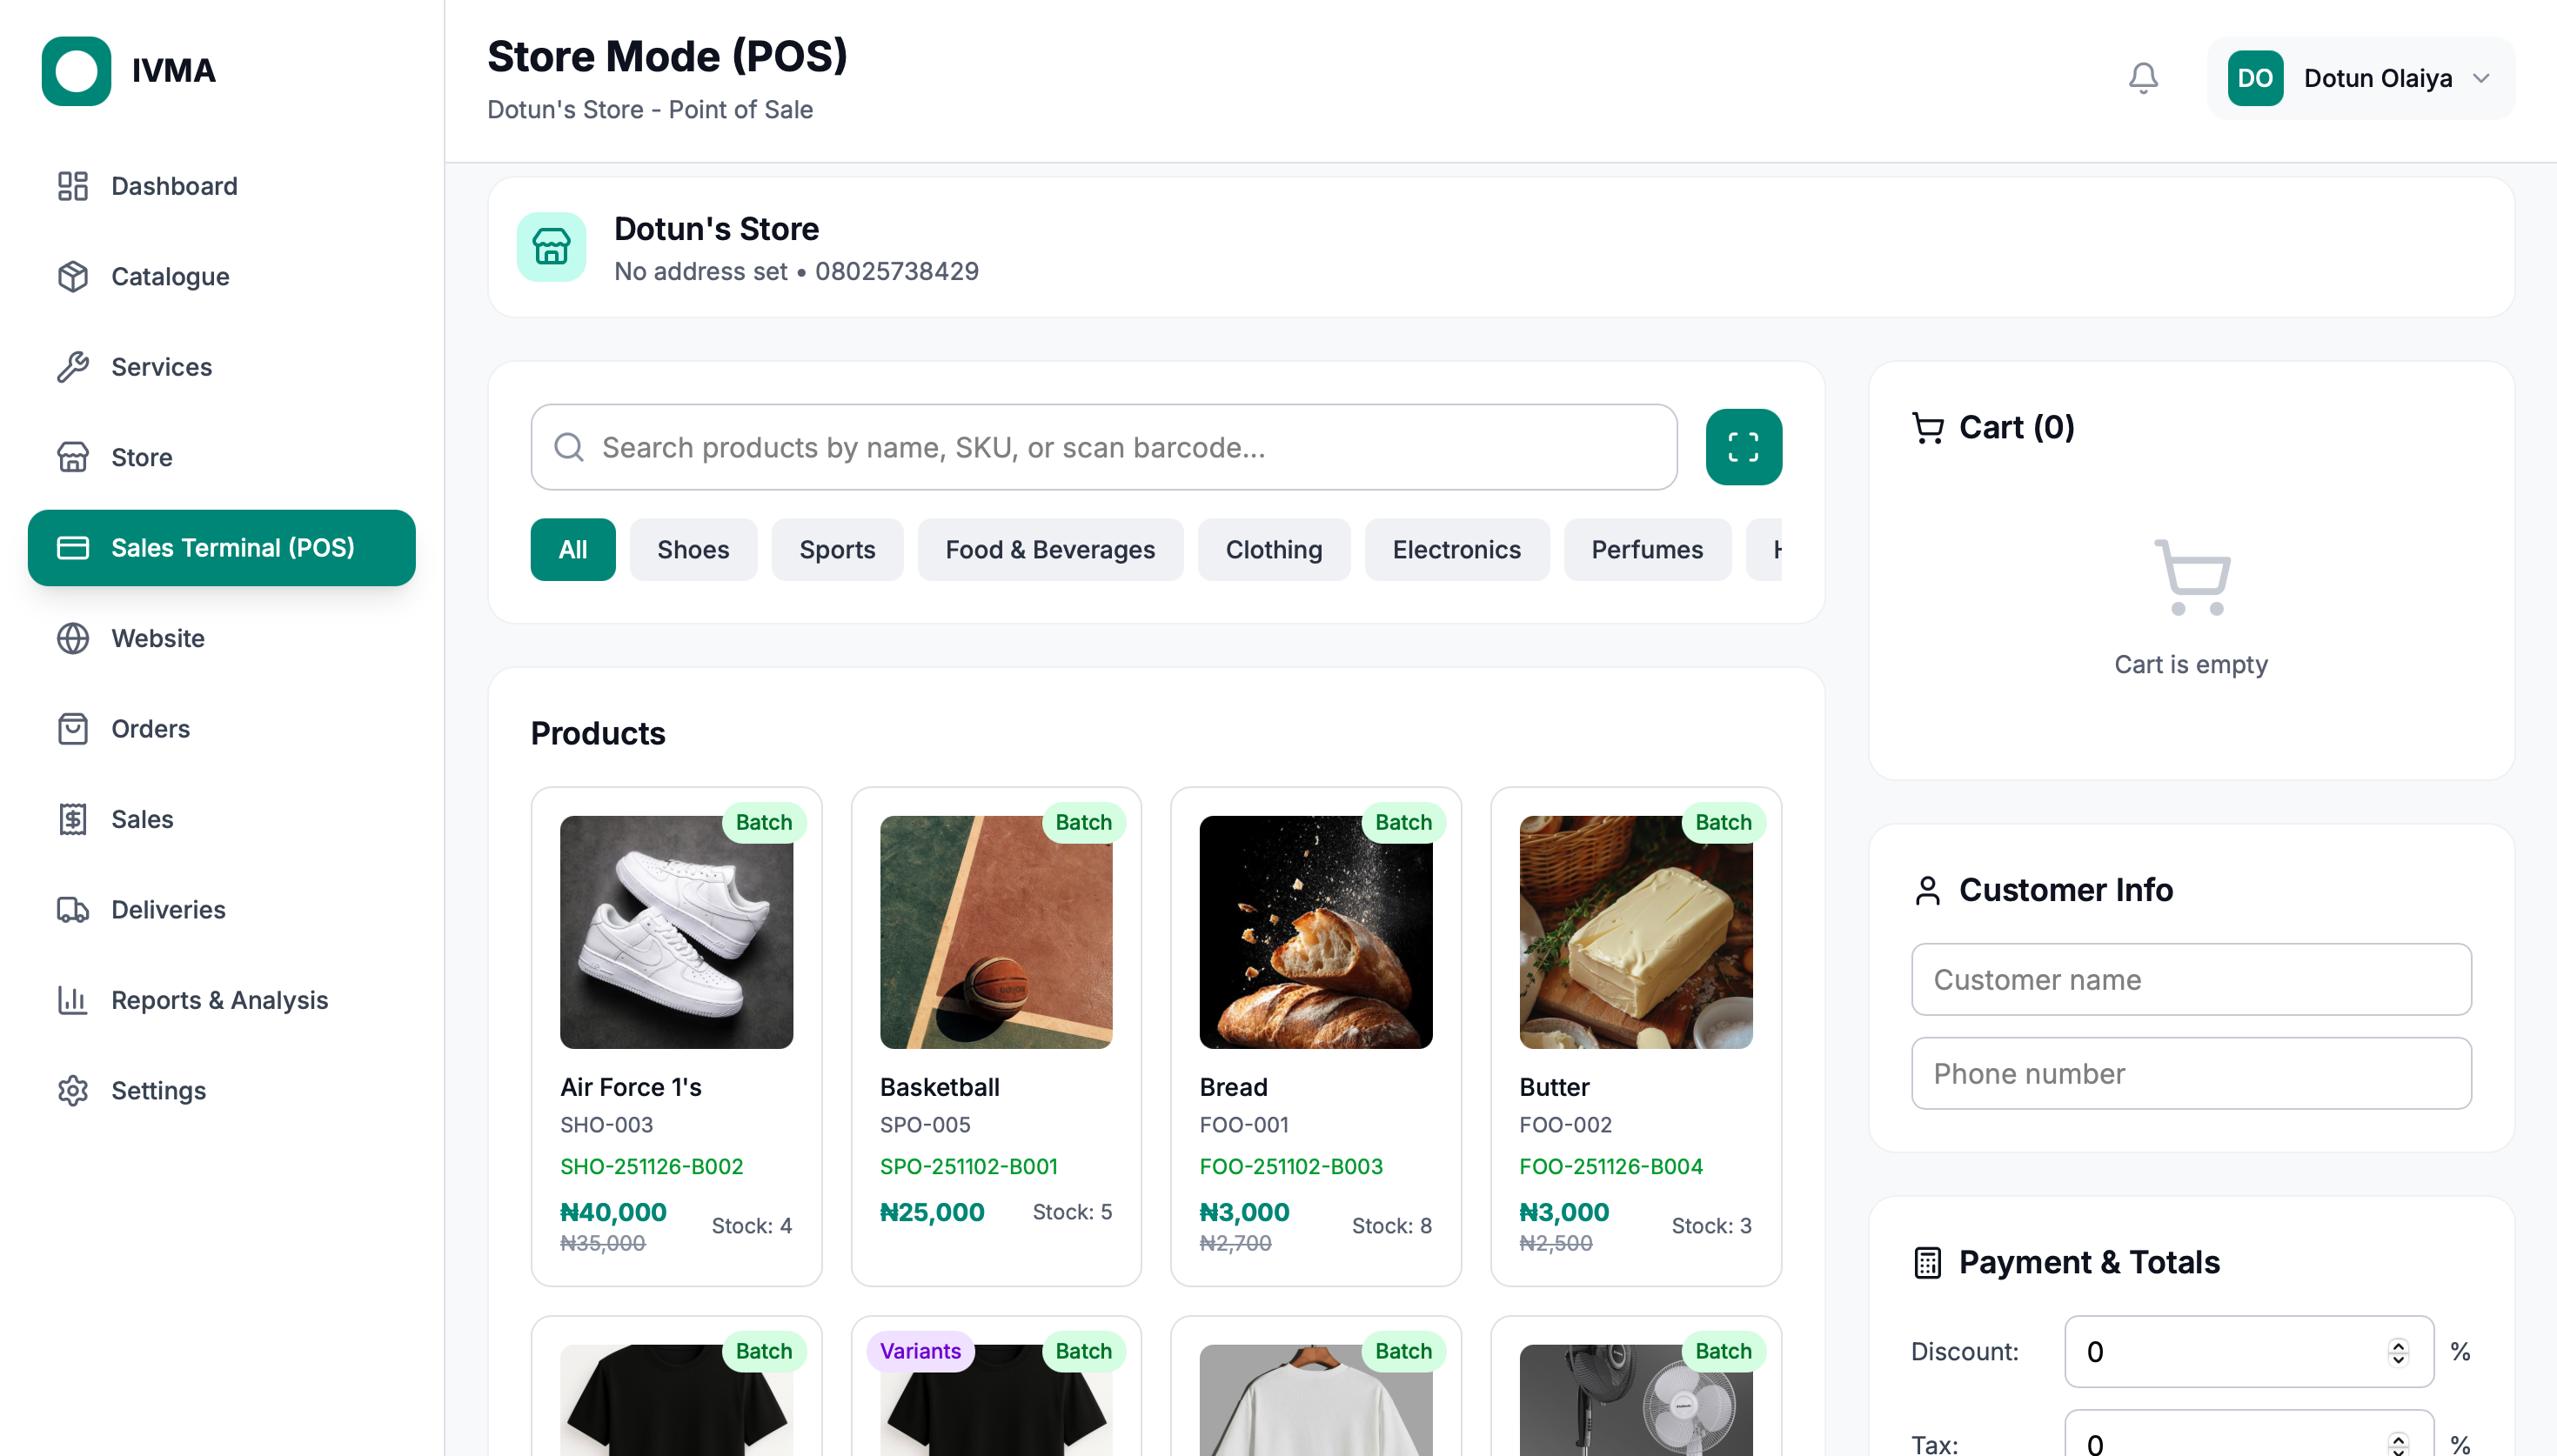Increase the Discount value with the stepper
This screenshot has width=2557, height=1456.
[2398, 1344]
